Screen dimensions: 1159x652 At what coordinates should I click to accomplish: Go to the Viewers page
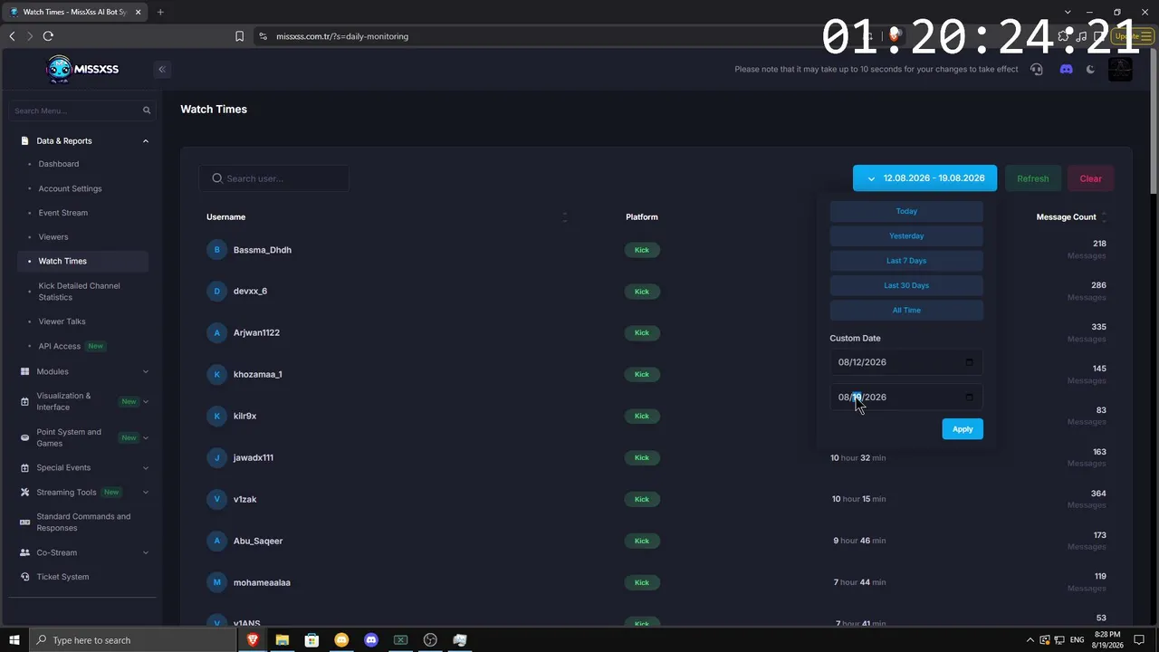coord(53,237)
